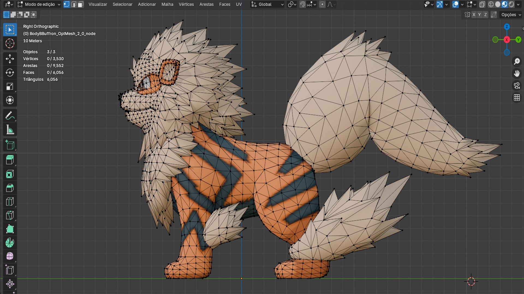This screenshot has height=294, width=524.
Task: Toggle gizmo display
Action: click(x=439, y=4)
